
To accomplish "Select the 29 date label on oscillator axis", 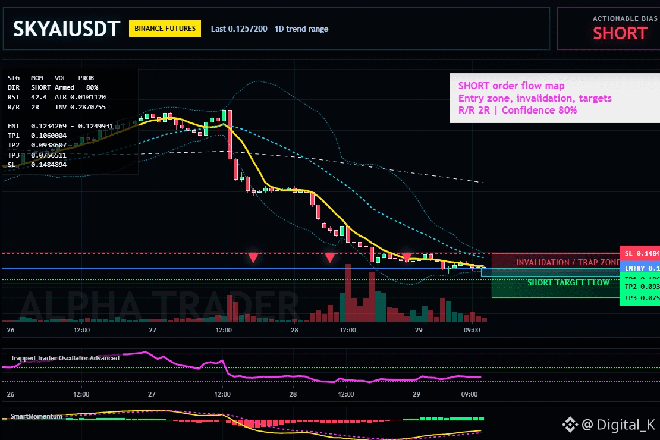I will click(x=416, y=394).
